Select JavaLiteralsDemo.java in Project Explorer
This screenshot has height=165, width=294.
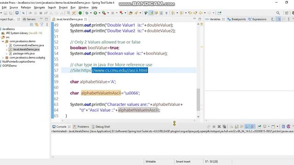(26, 49)
